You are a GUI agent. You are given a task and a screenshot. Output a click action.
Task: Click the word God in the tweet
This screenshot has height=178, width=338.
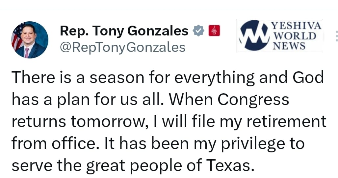coord(308,78)
